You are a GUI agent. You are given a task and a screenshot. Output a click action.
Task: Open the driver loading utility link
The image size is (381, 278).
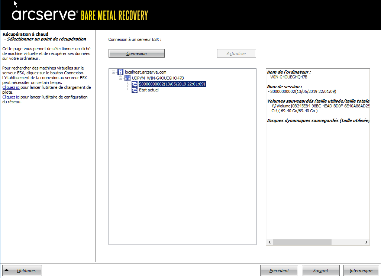pos(11,87)
